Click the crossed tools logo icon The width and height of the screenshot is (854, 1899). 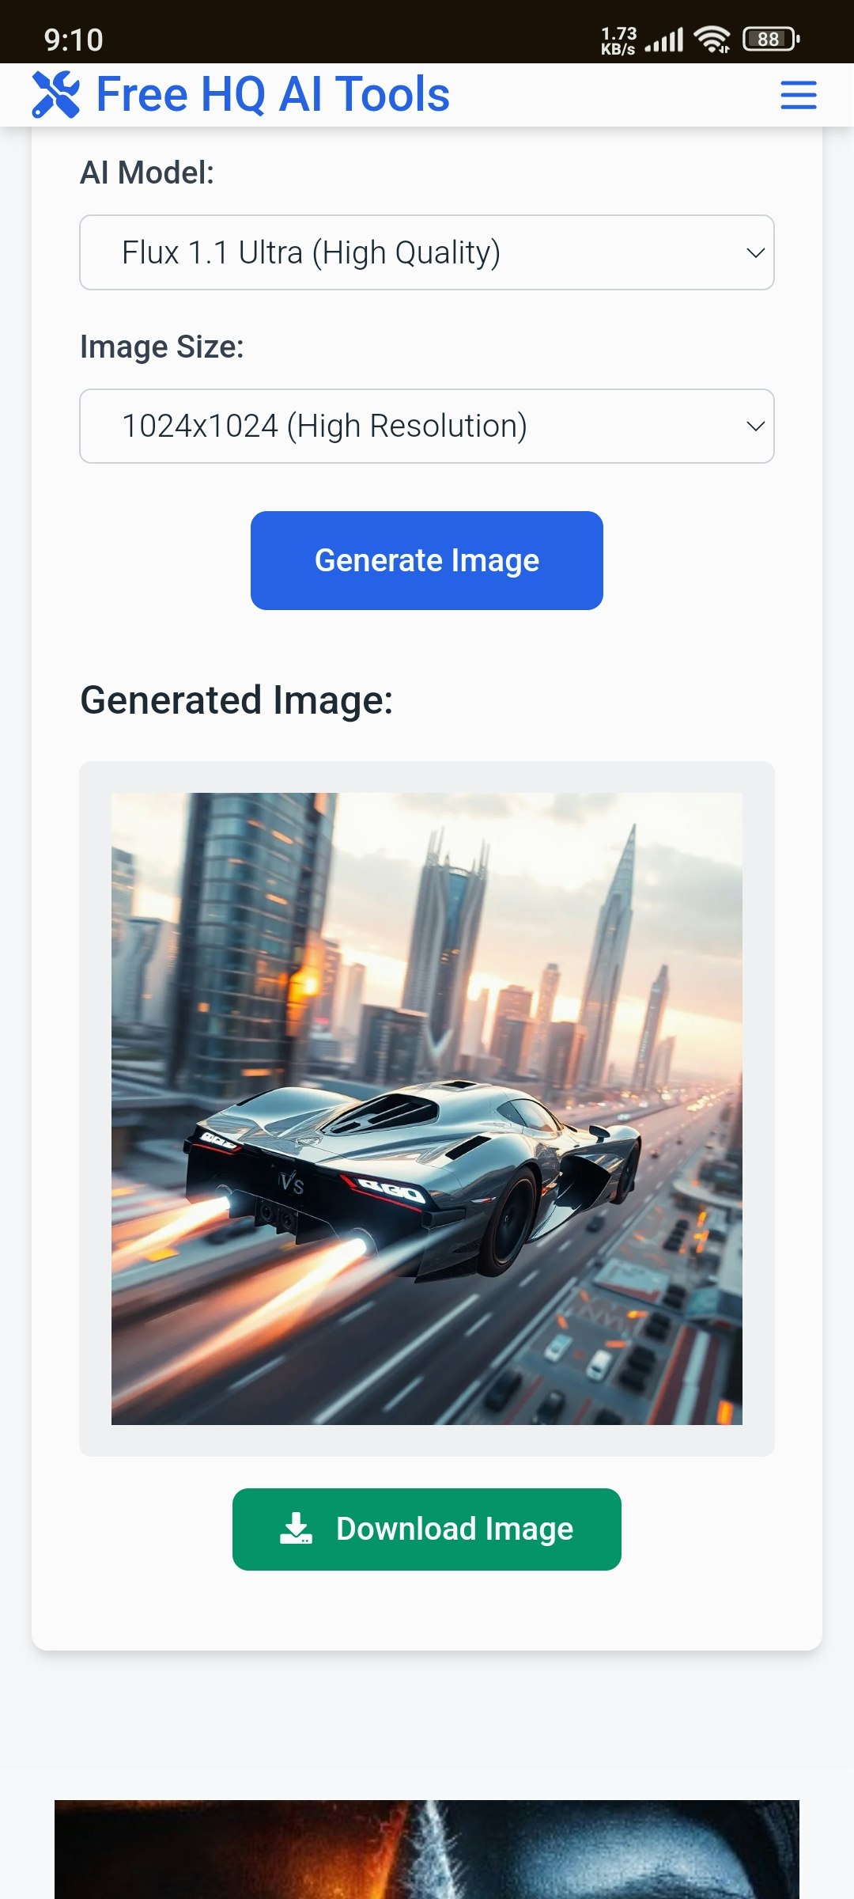point(56,95)
